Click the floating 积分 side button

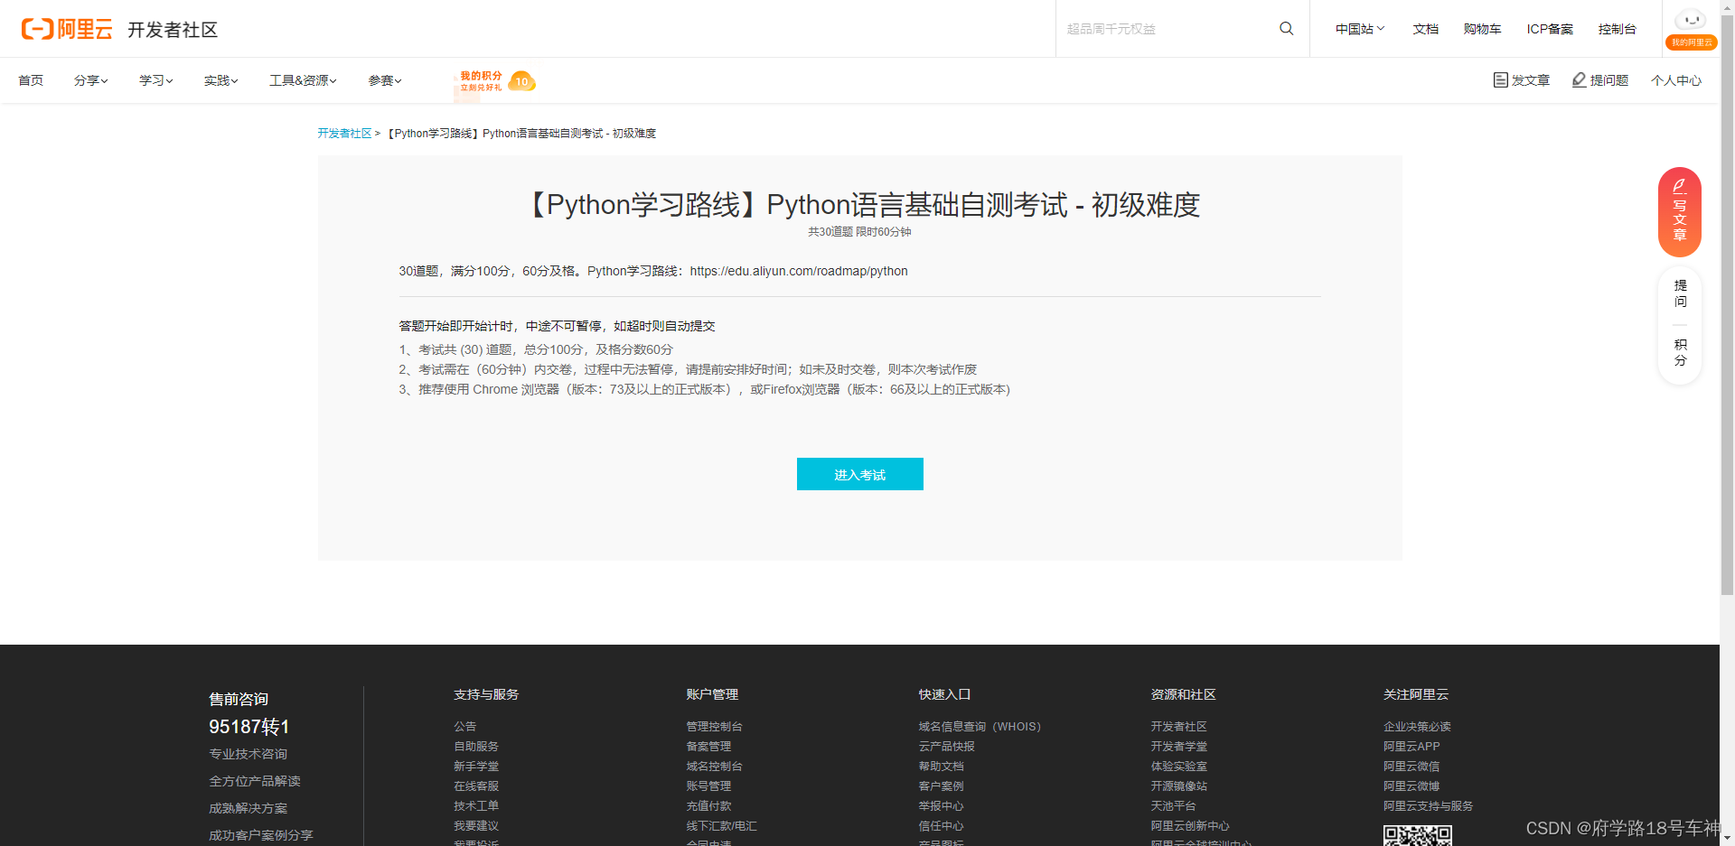point(1680,353)
